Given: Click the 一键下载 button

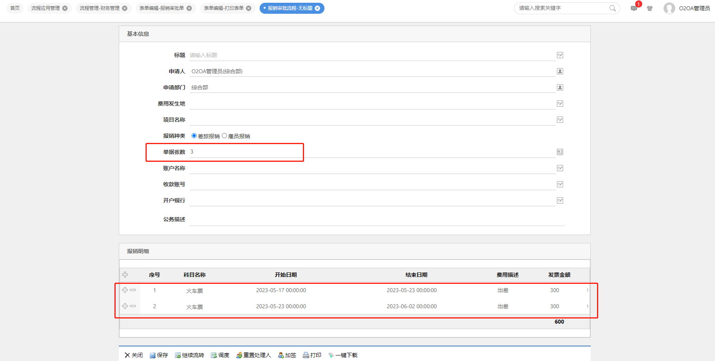Looking at the screenshot, I should point(343,355).
